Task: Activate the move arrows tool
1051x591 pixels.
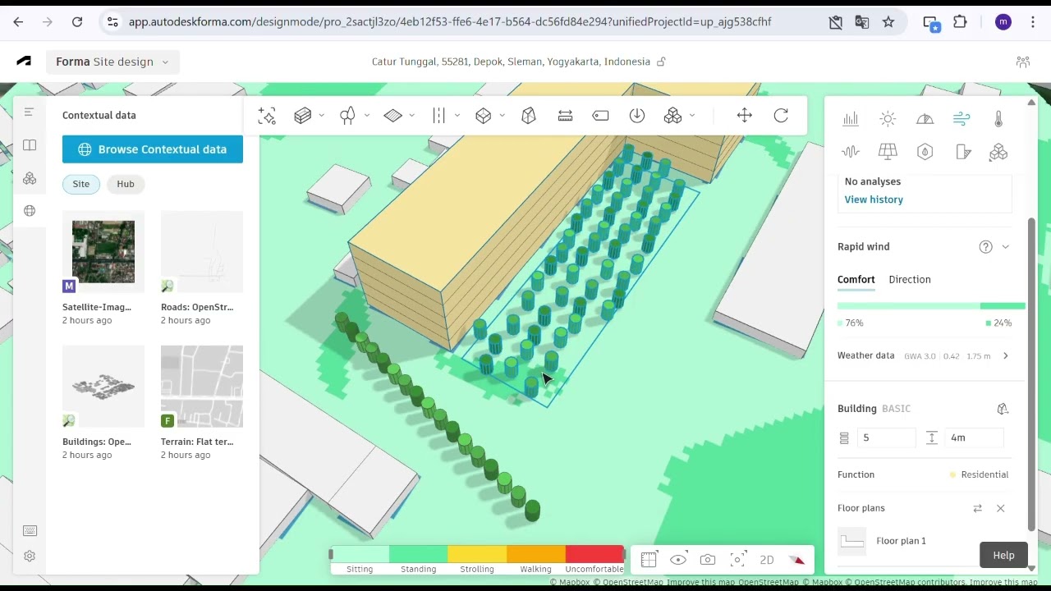Action: [745, 116]
